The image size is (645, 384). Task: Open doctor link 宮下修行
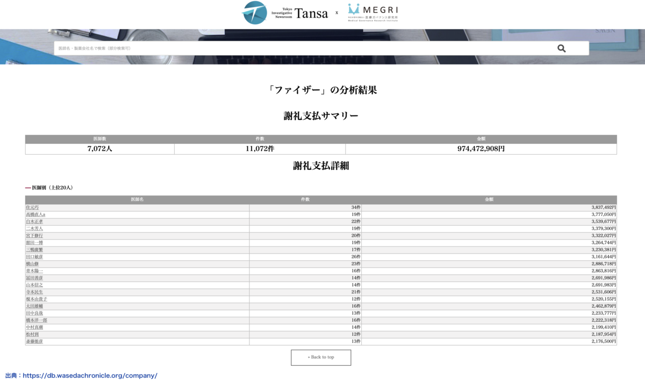pos(34,235)
